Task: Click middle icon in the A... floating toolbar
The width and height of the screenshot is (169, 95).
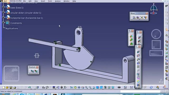Action: click(131, 40)
